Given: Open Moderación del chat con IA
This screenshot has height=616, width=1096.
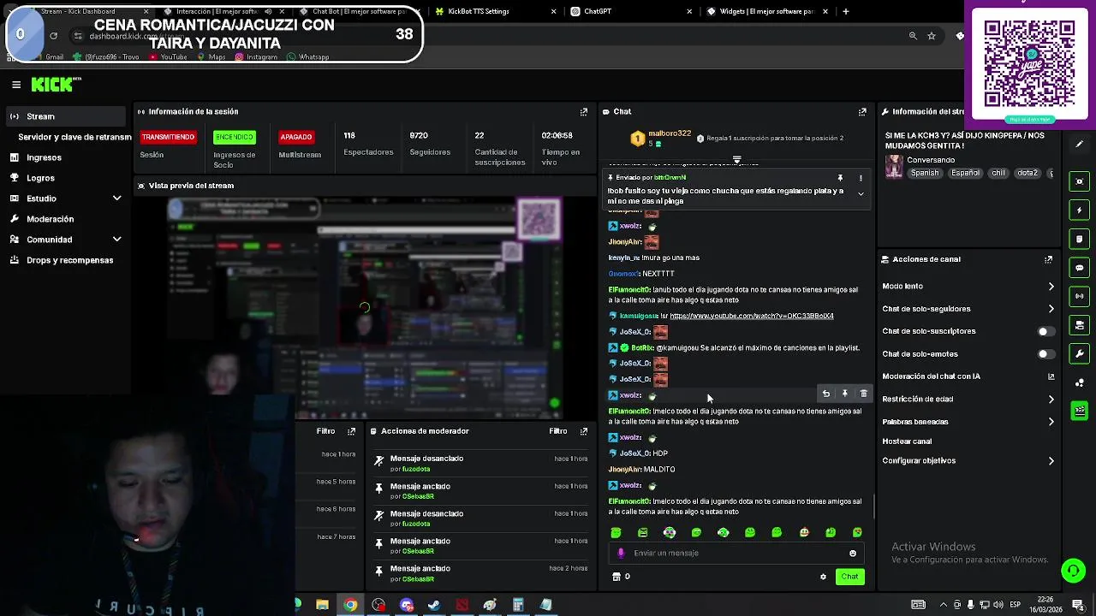Looking at the screenshot, I should click(931, 376).
